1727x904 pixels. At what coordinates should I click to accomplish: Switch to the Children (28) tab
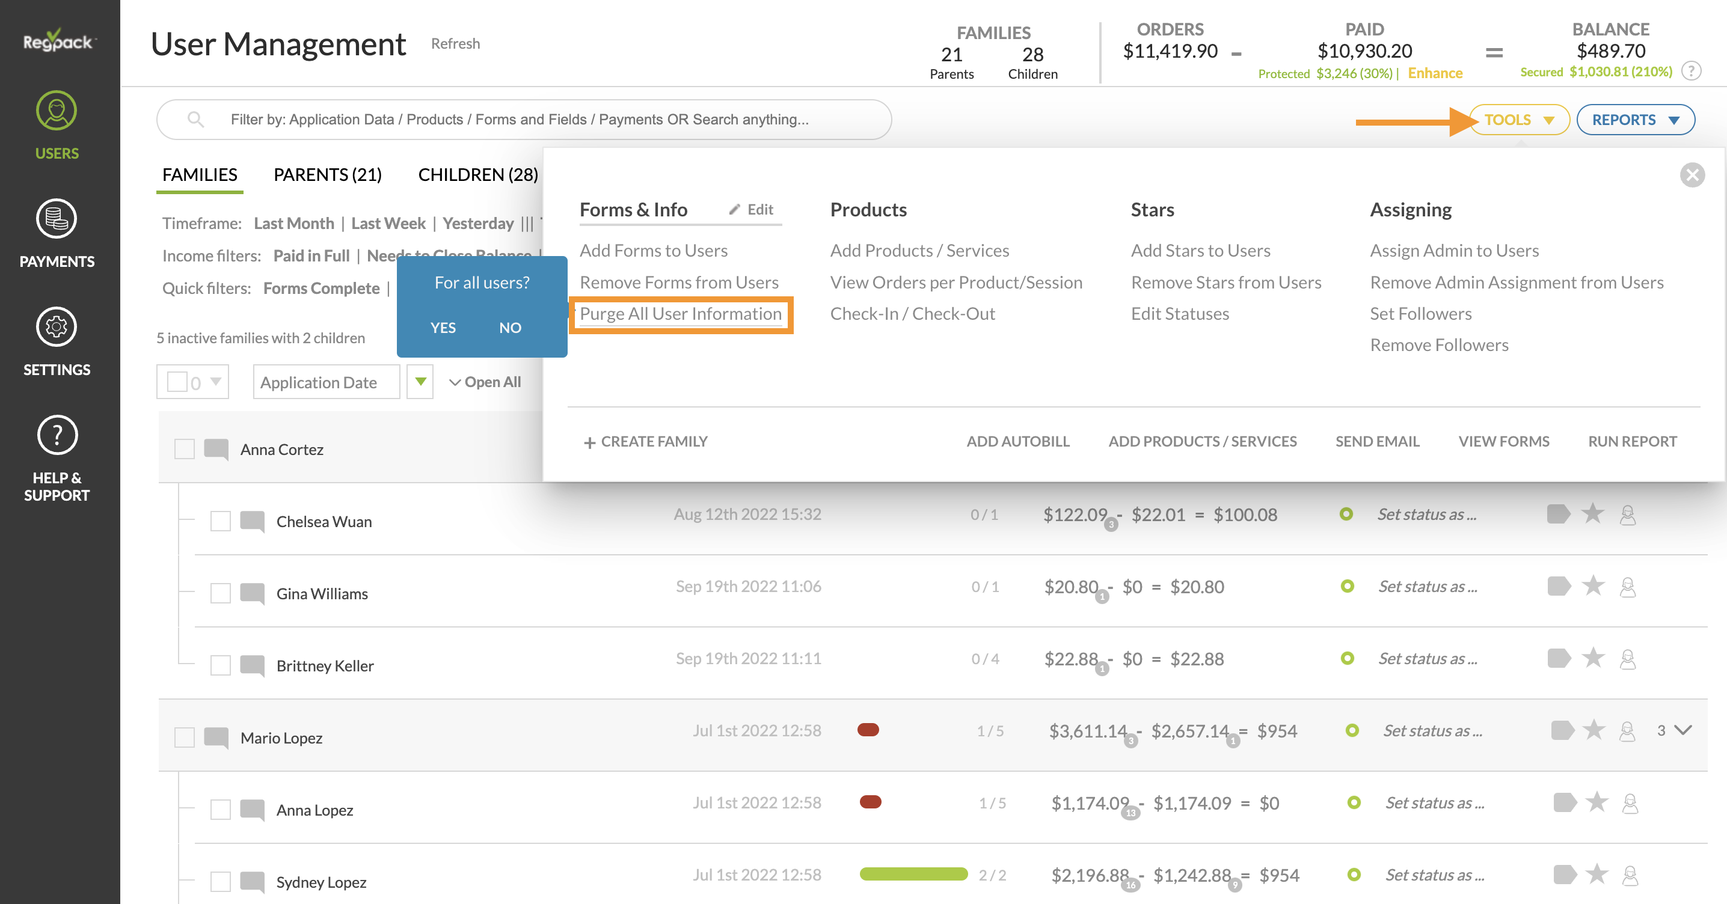coord(478,175)
